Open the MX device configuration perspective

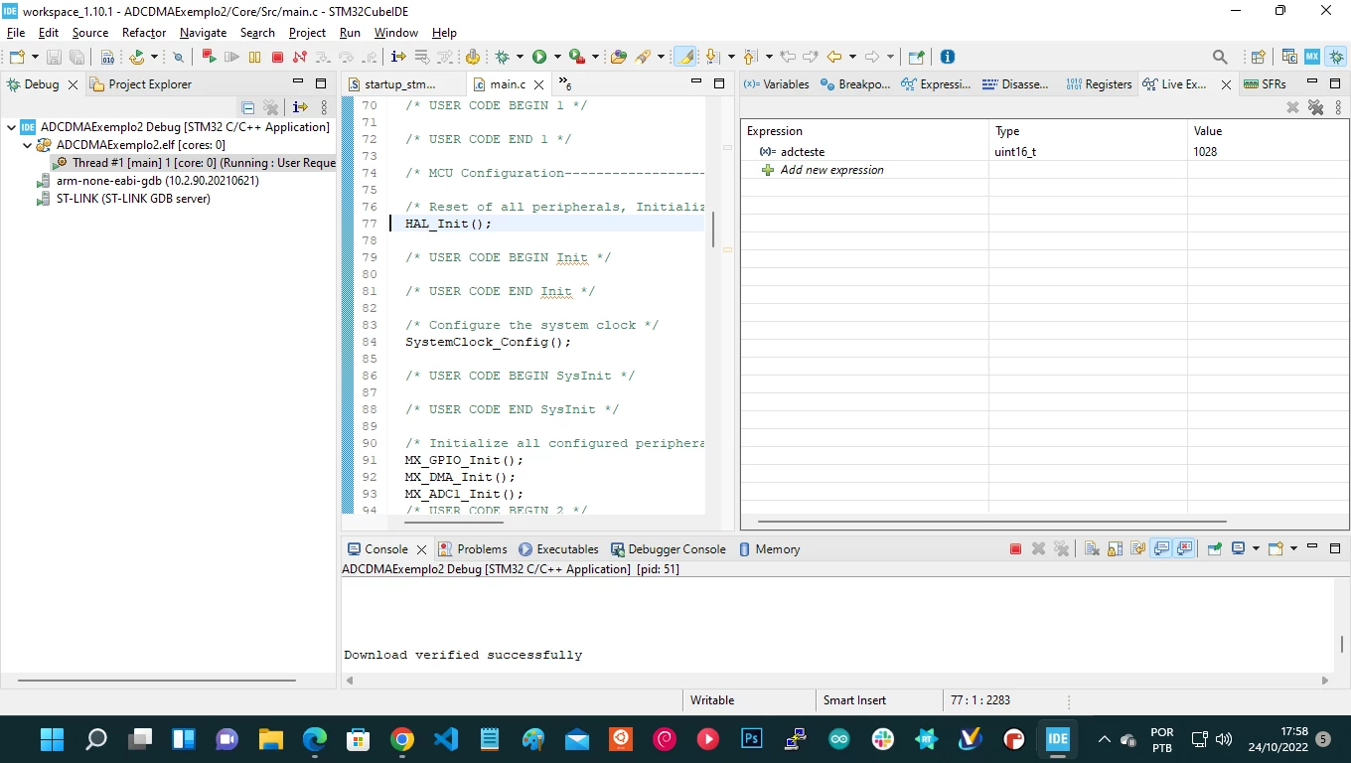[1312, 57]
